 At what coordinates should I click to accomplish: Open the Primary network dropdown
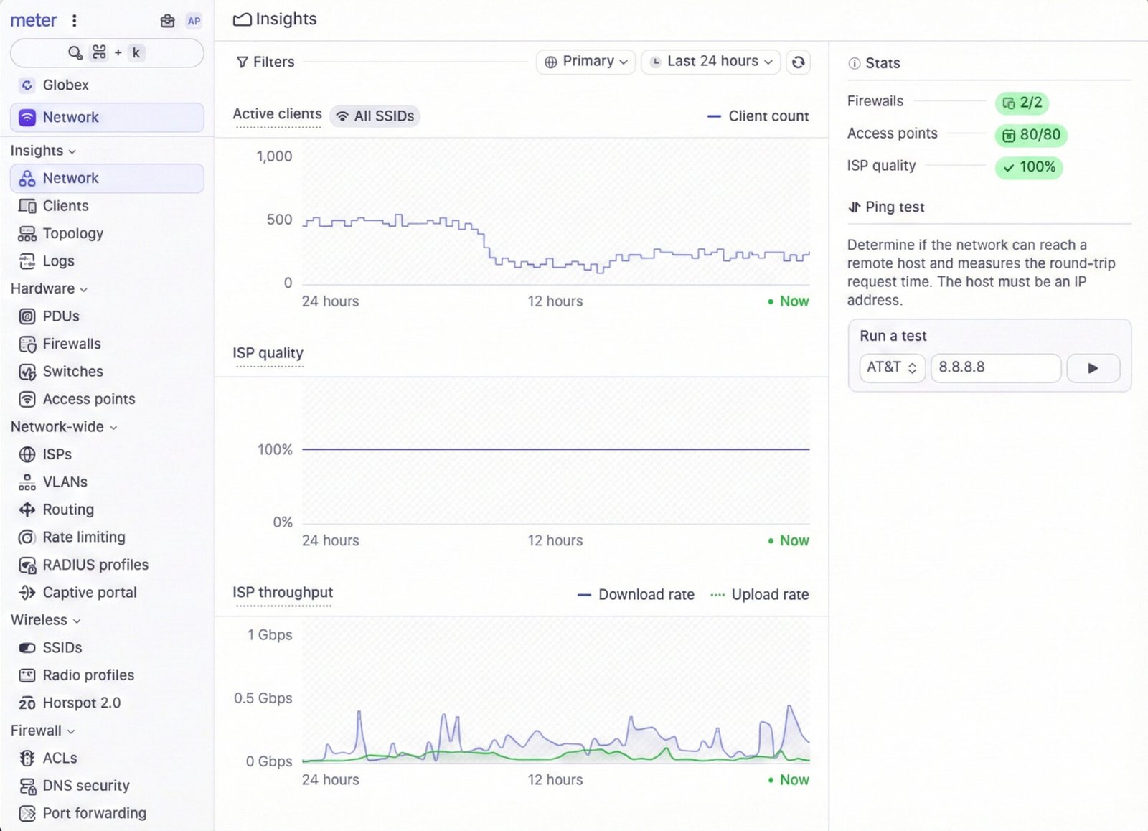pos(585,62)
